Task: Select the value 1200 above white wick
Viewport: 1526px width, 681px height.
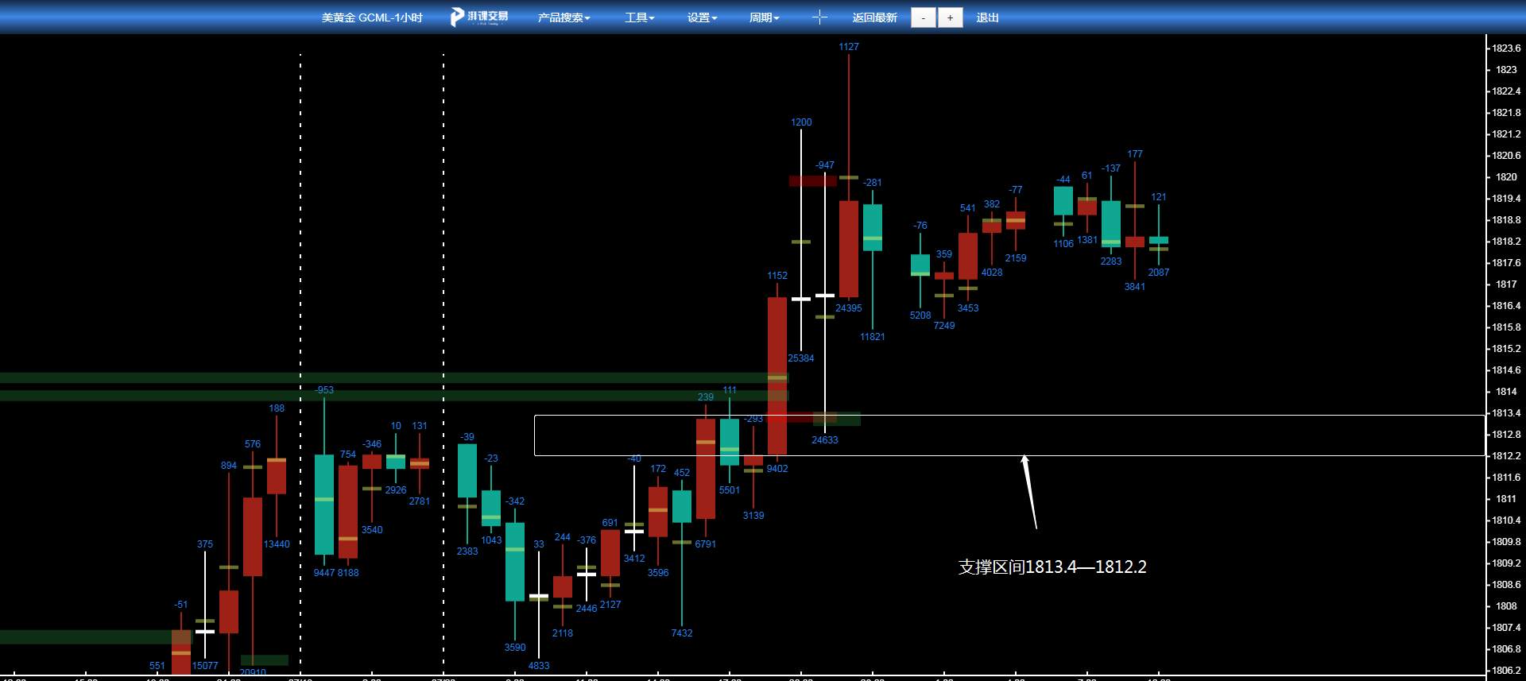Action: point(801,122)
